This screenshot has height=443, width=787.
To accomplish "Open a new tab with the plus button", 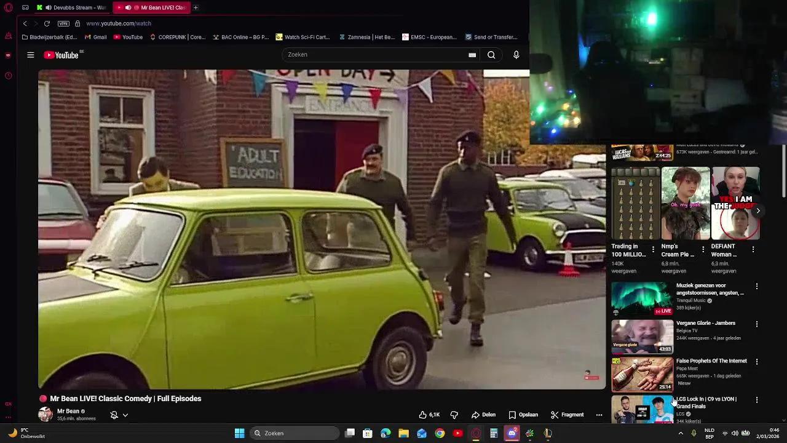I will pos(196,7).
